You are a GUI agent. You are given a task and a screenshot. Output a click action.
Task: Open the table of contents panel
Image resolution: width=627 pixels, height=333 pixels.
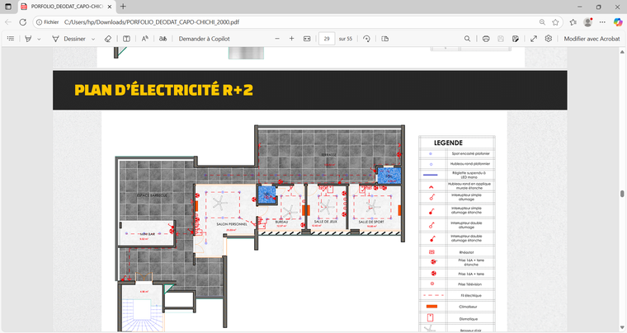11,39
